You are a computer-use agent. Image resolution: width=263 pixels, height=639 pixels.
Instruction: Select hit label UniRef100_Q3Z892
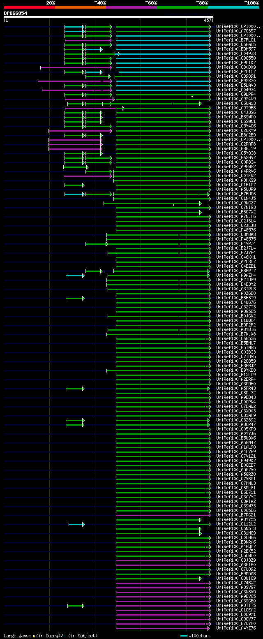pyautogui.click(x=236, y=420)
